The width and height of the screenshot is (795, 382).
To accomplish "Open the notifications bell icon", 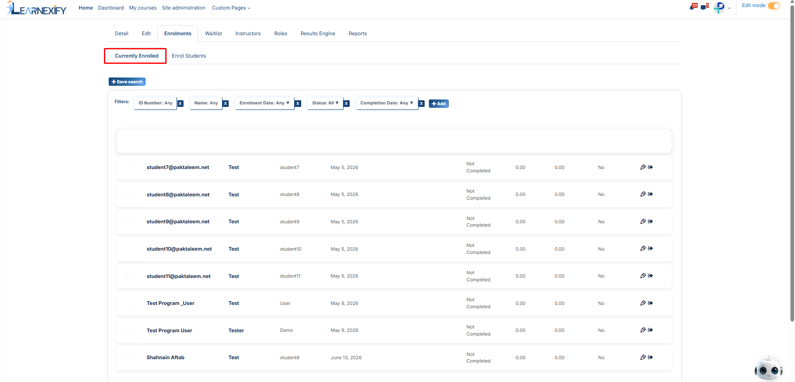I will 692,7.
